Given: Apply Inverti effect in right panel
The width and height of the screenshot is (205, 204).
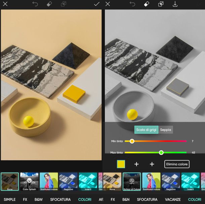Looking at the screenshot, I should coord(191,181).
